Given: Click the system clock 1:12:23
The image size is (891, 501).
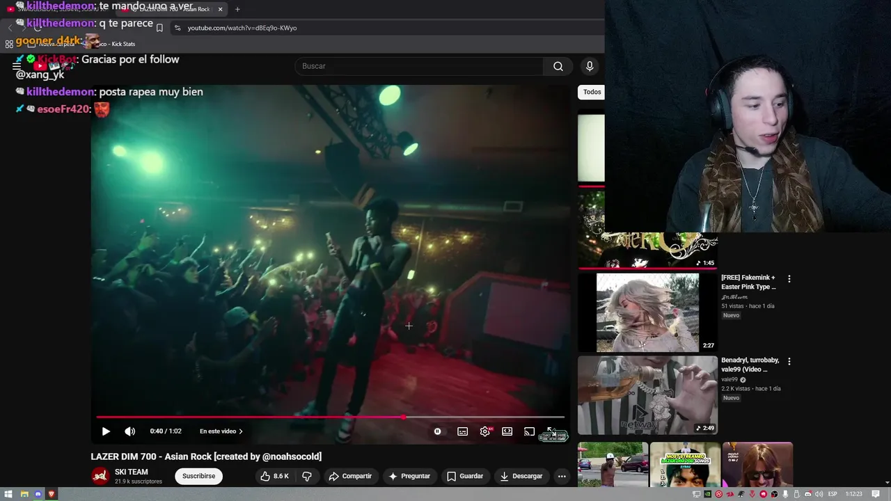Looking at the screenshot, I should tap(853, 494).
